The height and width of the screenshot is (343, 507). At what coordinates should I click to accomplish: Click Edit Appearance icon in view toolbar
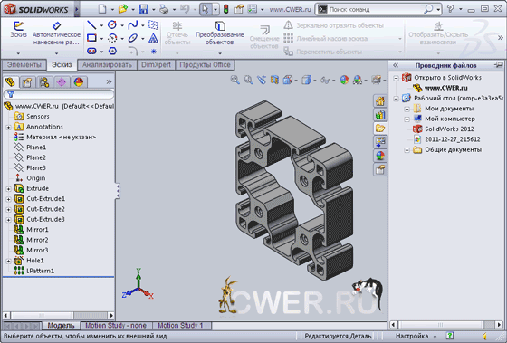[344, 80]
